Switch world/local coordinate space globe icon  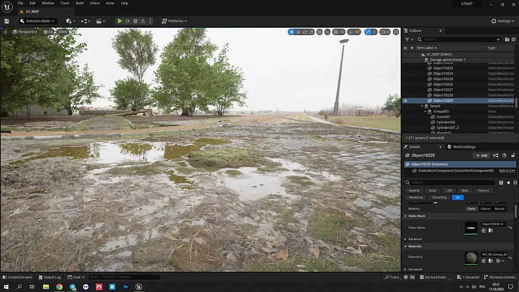click(319, 32)
